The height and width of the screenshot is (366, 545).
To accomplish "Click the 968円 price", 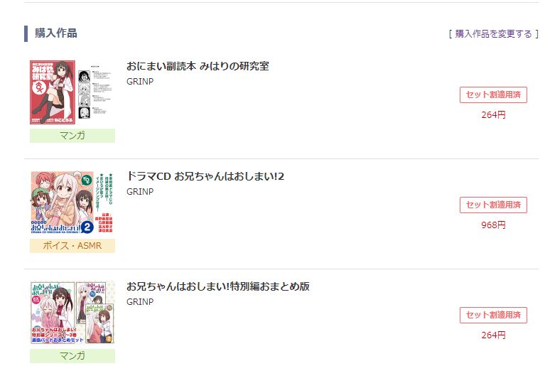I will (493, 225).
